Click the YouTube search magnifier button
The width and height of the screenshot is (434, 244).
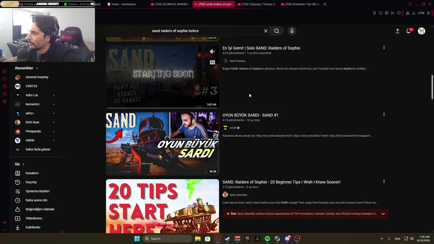277,31
